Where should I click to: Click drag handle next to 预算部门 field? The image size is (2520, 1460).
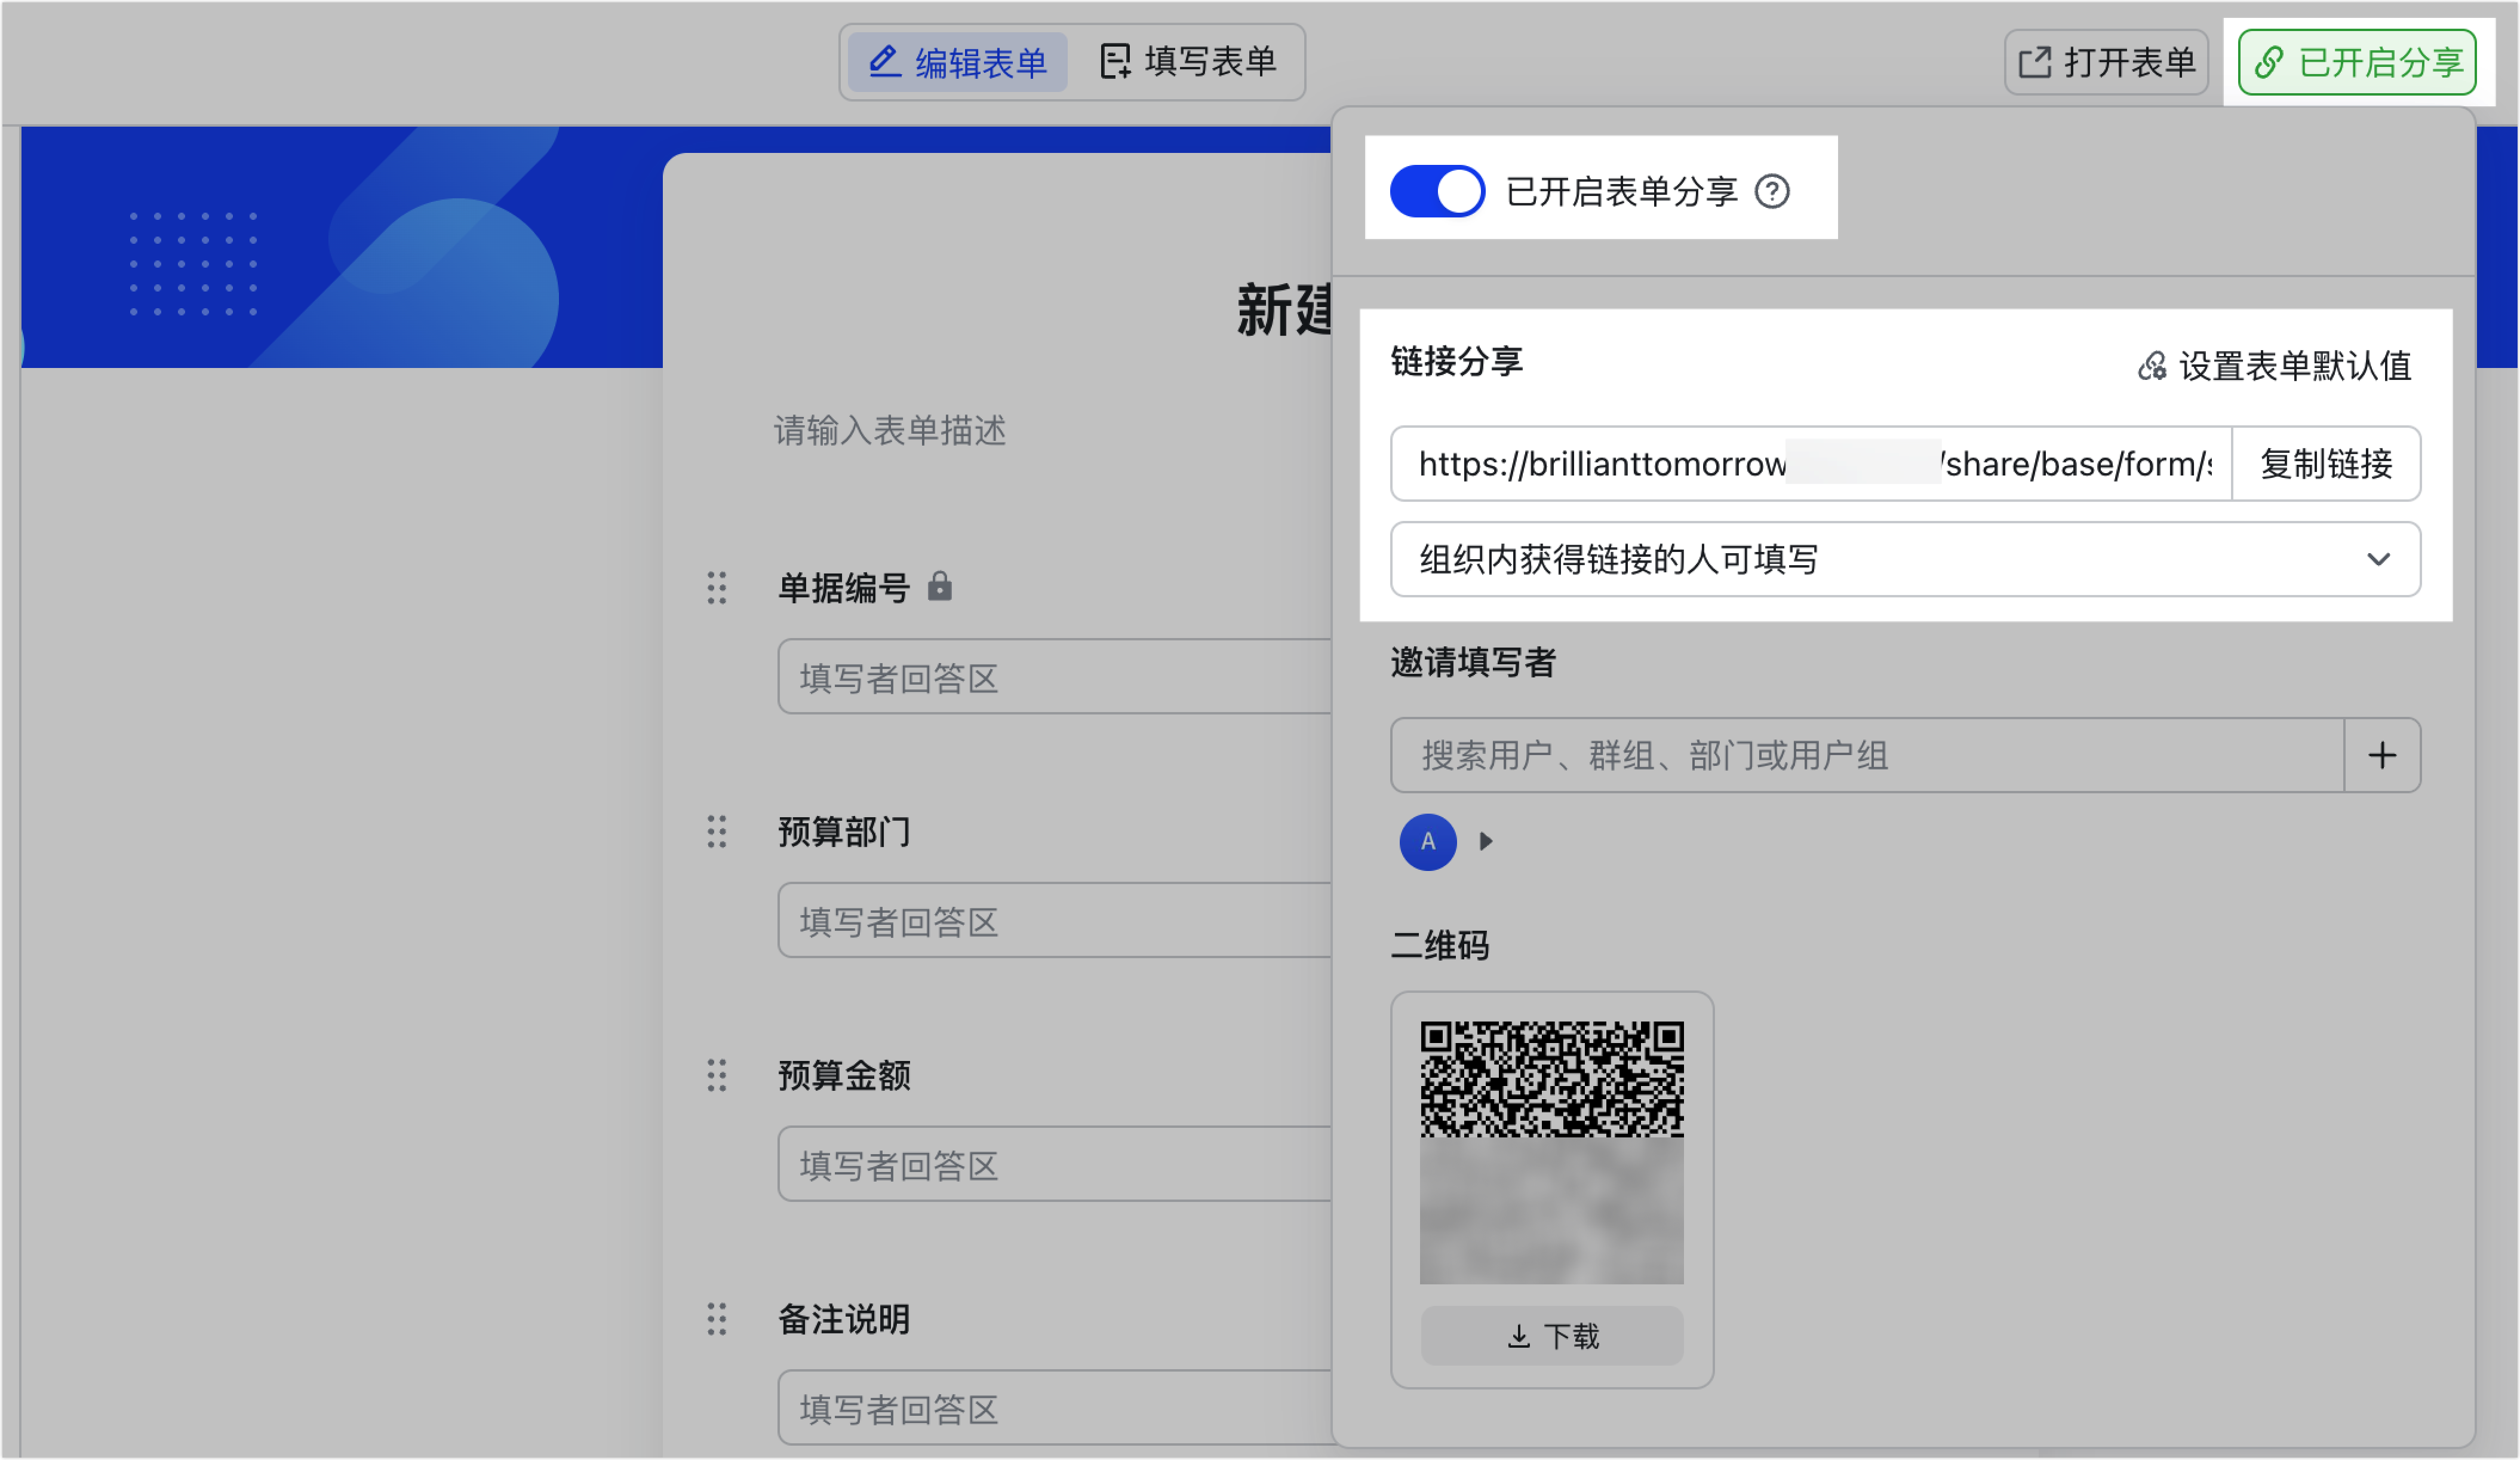[716, 832]
